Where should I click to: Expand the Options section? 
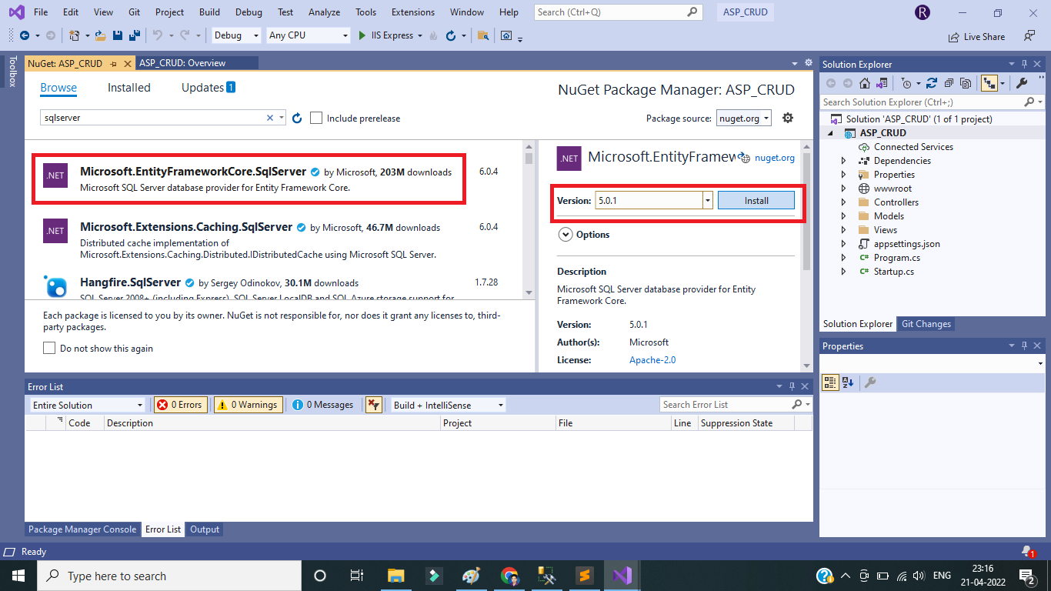tap(566, 235)
